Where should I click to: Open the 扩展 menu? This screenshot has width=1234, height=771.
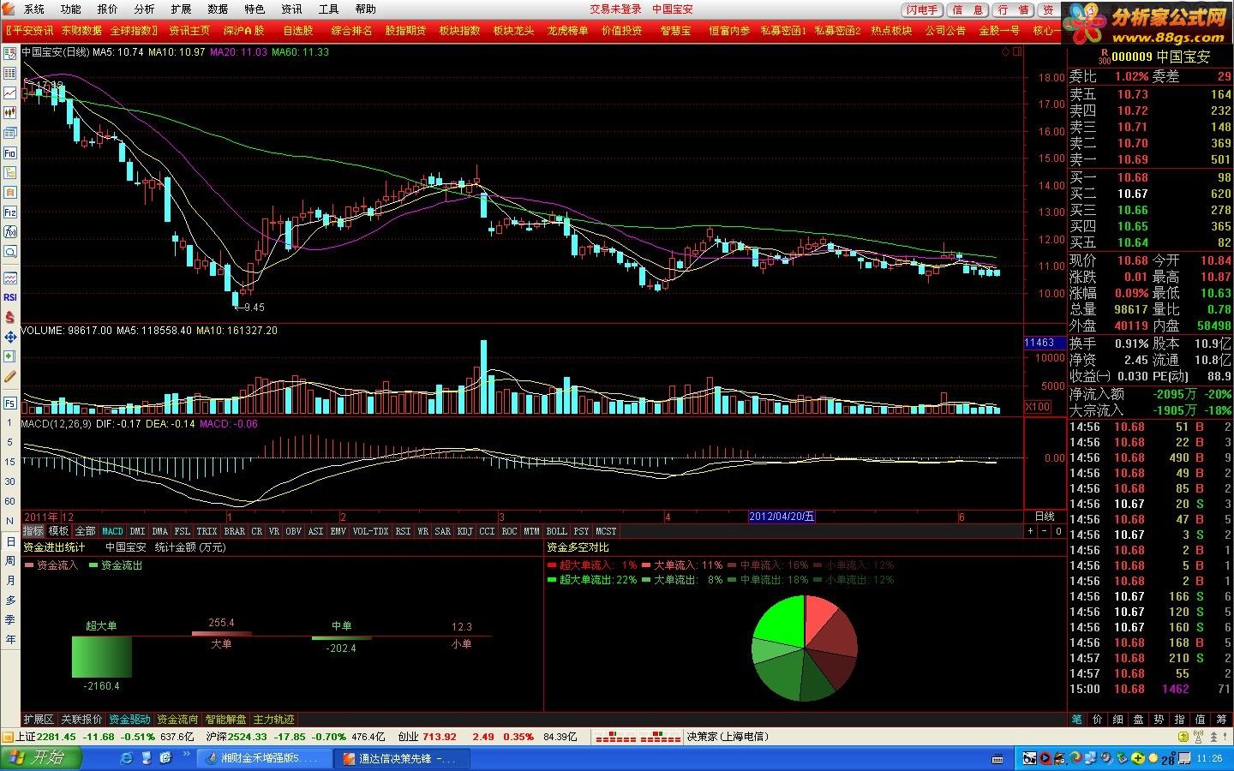[x=182, y=9]
